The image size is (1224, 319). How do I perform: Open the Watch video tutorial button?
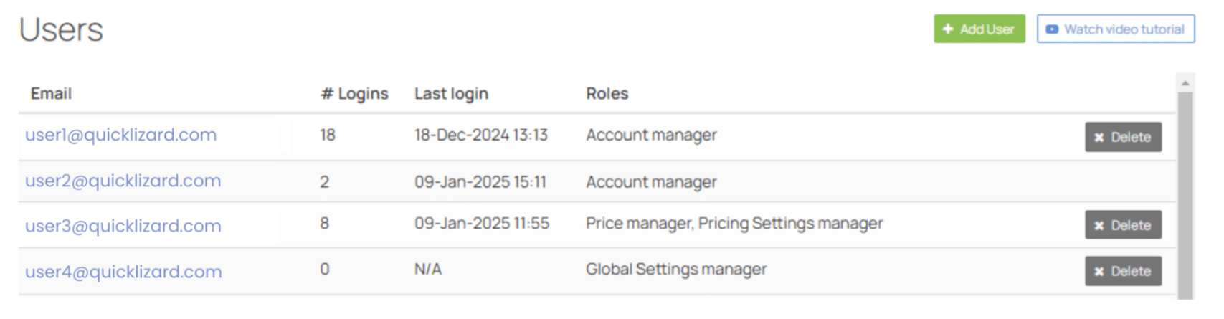1116,29
